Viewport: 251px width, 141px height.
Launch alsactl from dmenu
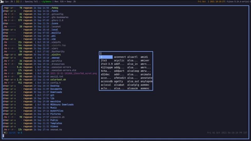coord(132,57)
